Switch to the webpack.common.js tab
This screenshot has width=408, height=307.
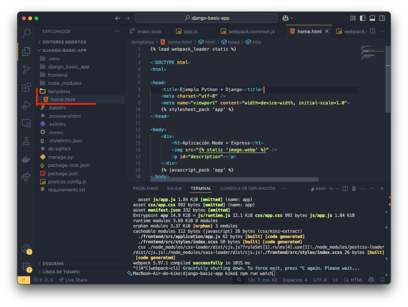click(x=251, y=31)
